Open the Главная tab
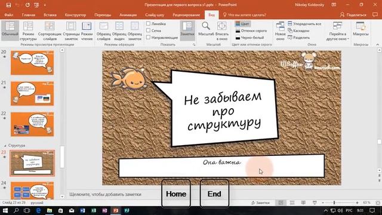This screenshot has width=382, height=215. coord(29,15)
